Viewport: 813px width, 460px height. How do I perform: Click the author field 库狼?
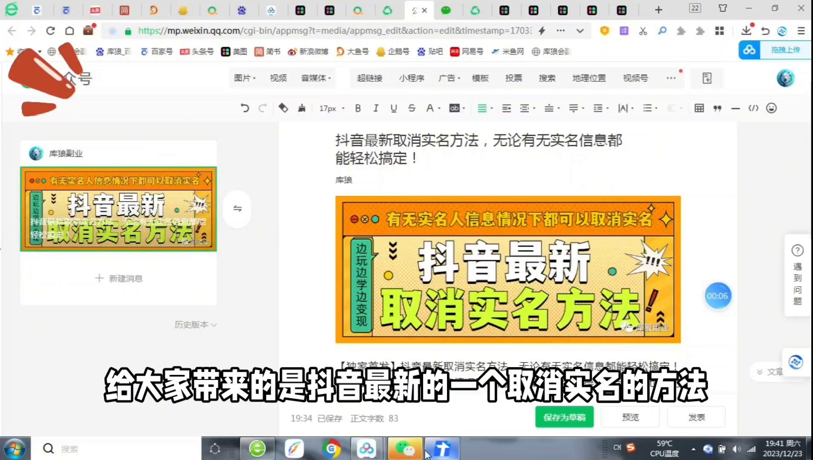pos(344,180)
